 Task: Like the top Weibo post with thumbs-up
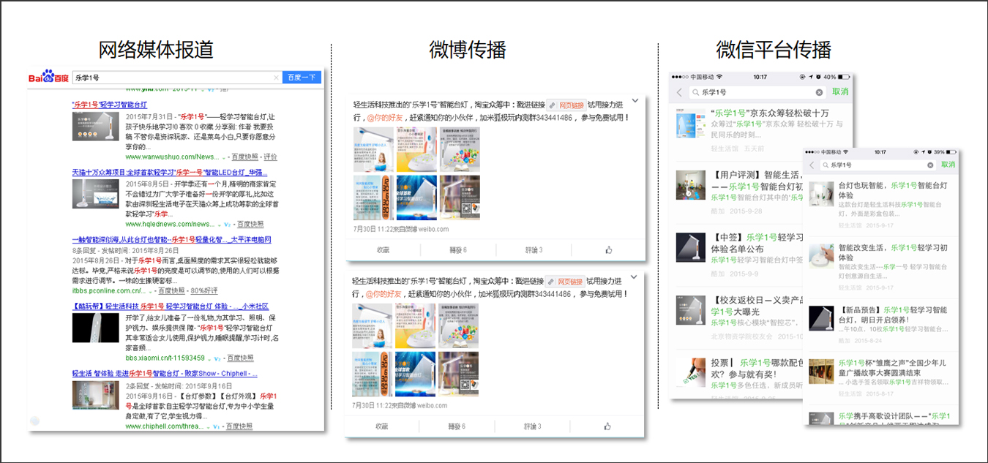tap(608, 250)
